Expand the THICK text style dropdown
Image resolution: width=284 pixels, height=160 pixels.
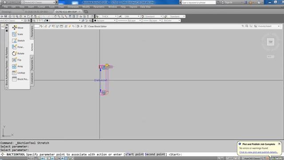click(116, 16)
